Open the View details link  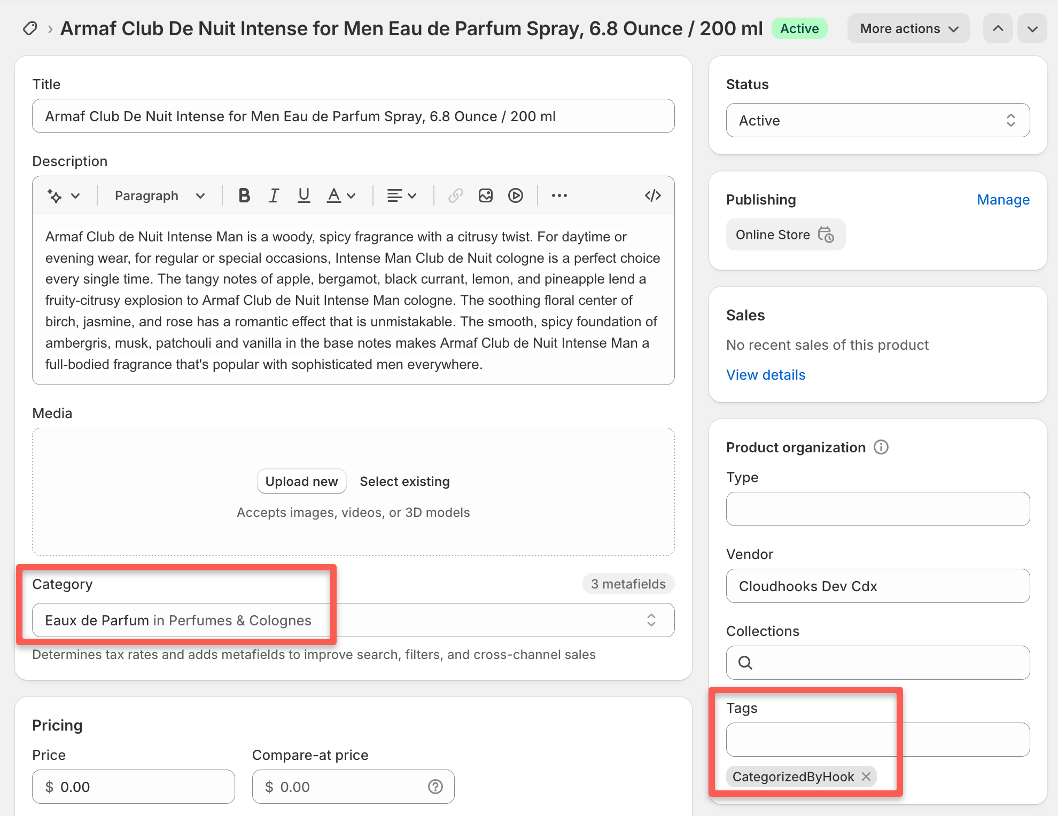tap(765, 374)
